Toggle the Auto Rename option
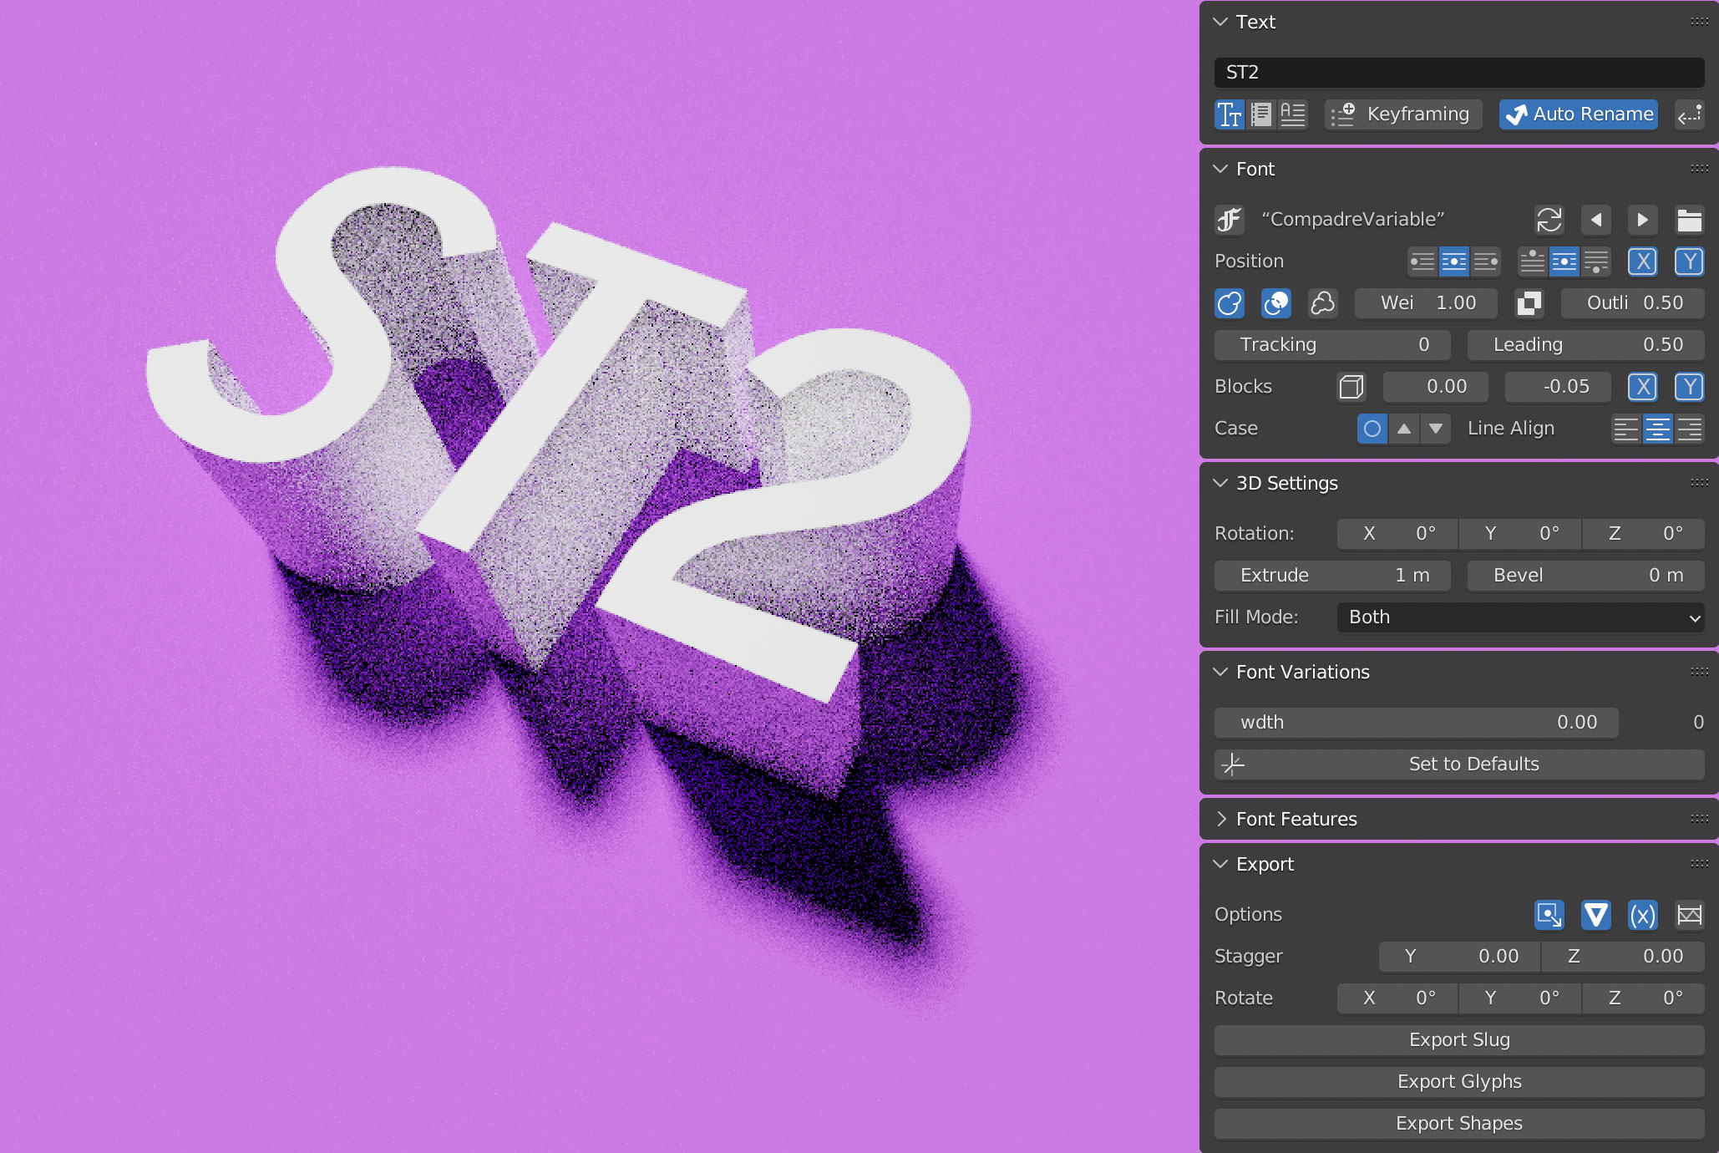 pyautogui.click(x=1579, y=114)
